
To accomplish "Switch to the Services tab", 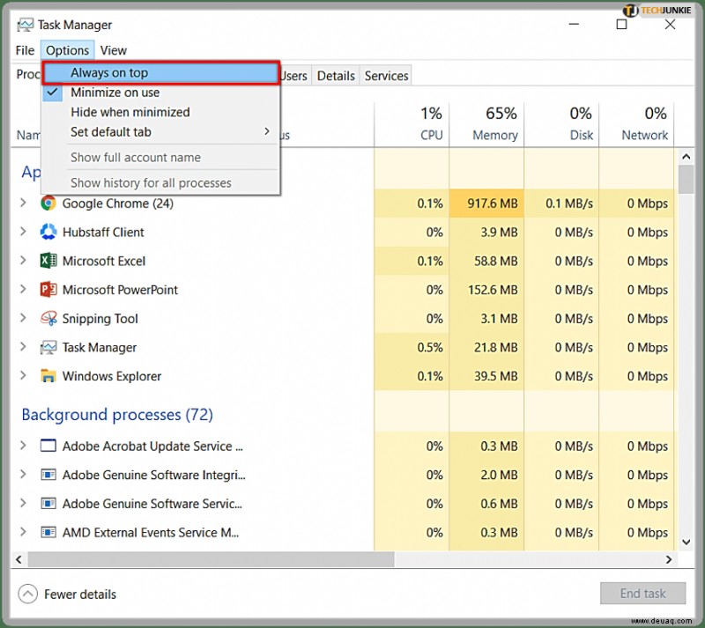I will pyautogui.click(x=386, y=76).
